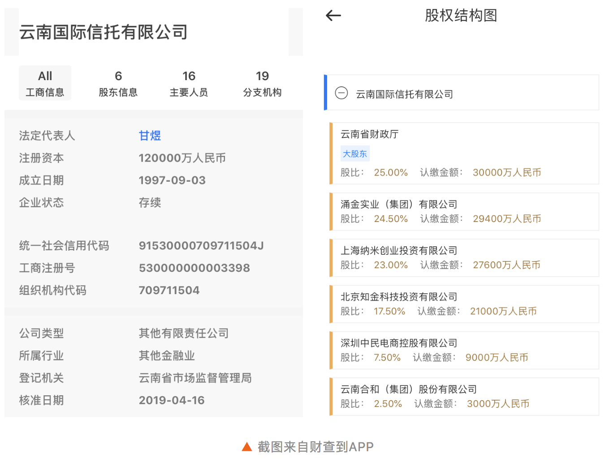Open 深圳中民电商控股有限公司 shareholder entry
This screenshot has width=605, height=462.
tap(464, 350)
